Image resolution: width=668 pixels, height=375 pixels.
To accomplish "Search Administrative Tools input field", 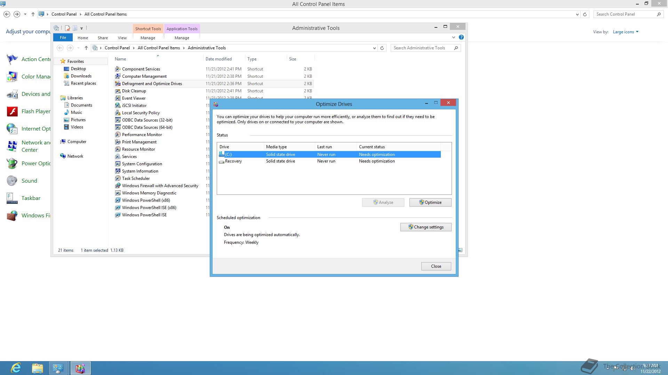I will (x=422, y=48).
